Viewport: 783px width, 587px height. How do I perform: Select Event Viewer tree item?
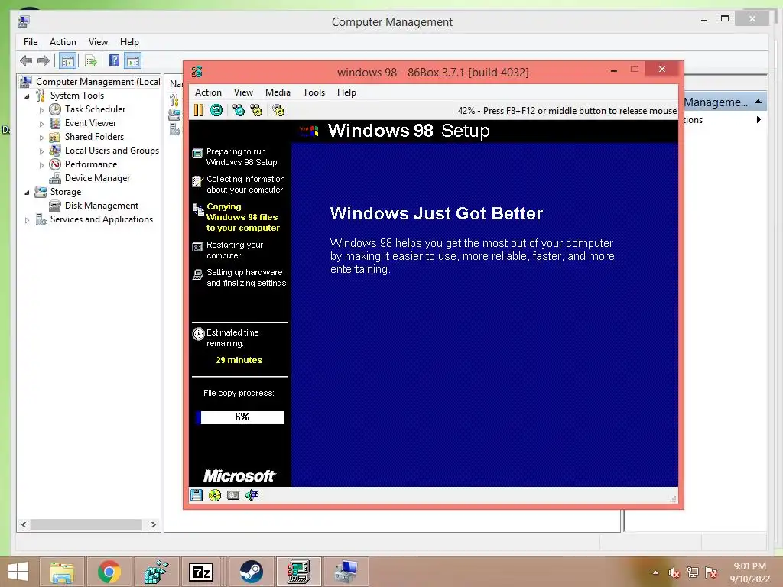point(83,123)
